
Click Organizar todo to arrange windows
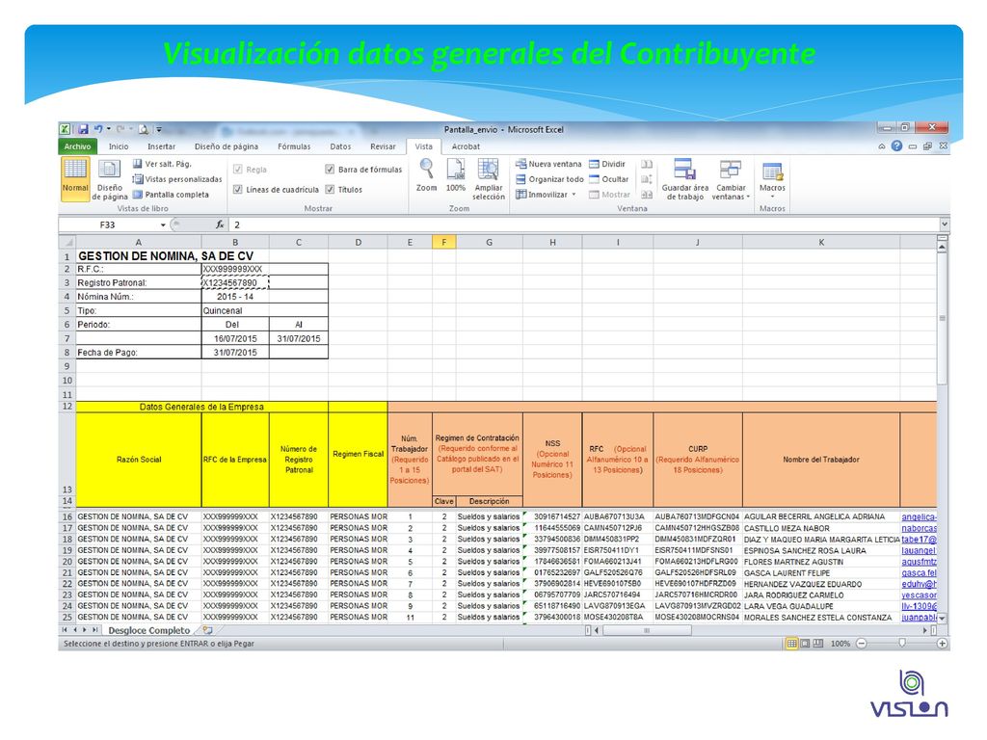[550, 179]
